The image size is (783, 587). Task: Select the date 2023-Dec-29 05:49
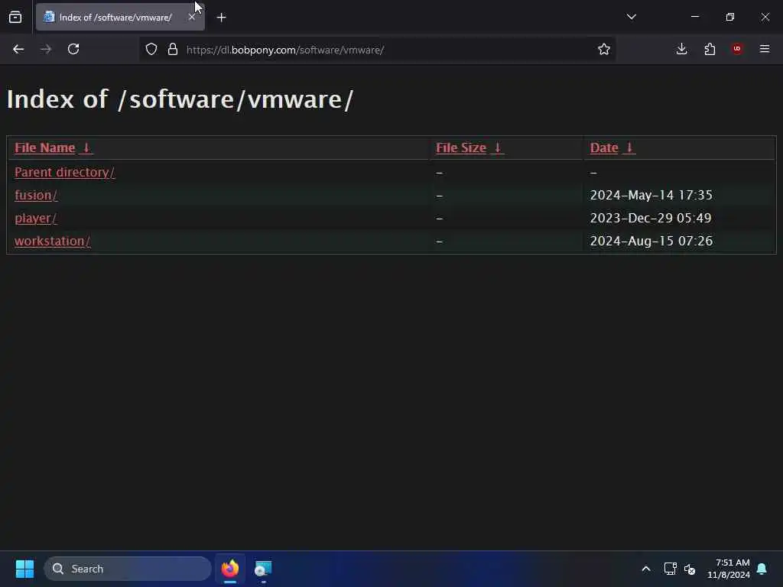click(651, 218)
